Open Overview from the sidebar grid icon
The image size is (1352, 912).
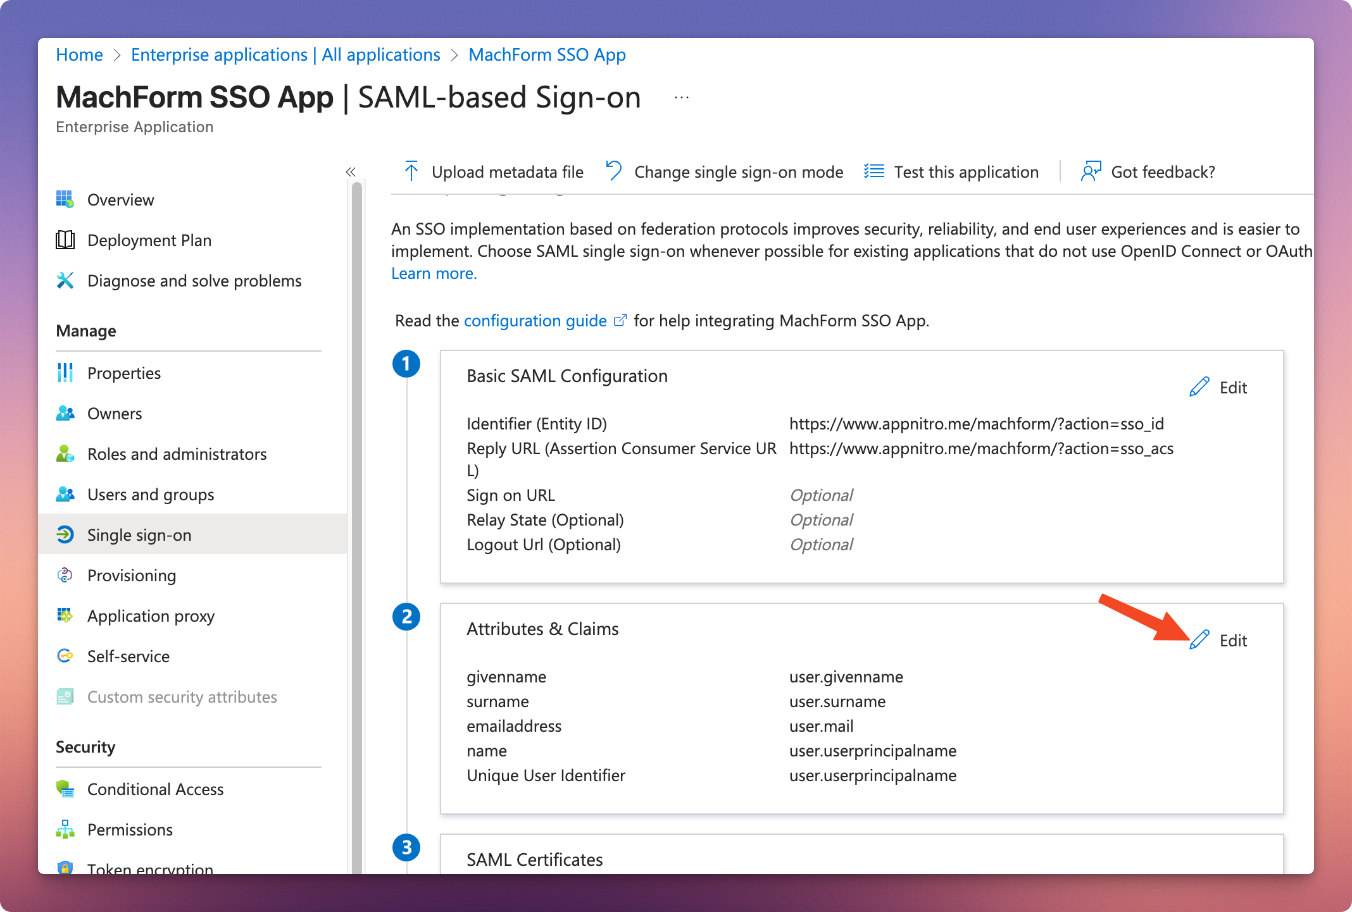tap(65, 199)
